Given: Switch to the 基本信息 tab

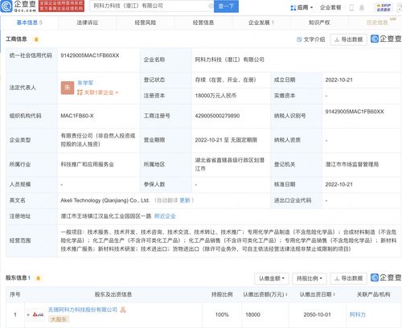Looking at the screenshot, I should 29,23.
